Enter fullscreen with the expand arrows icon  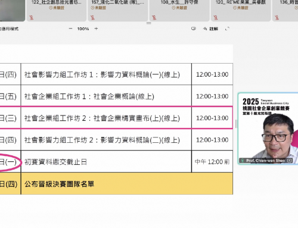pyautogui.click(x=227, y=29)
